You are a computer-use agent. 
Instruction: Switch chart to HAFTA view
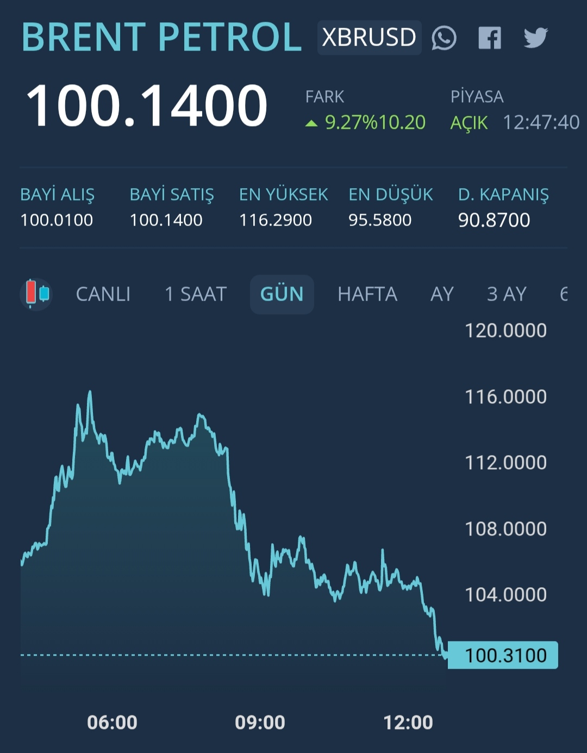click(x=367, y=294)
